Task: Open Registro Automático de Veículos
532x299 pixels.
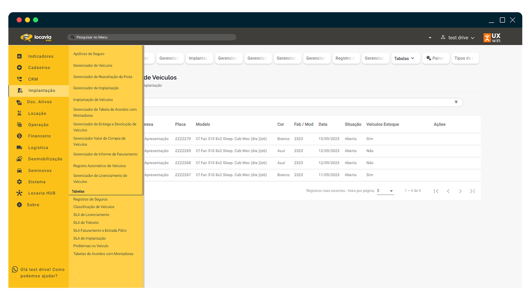Action: pos(99,166)
